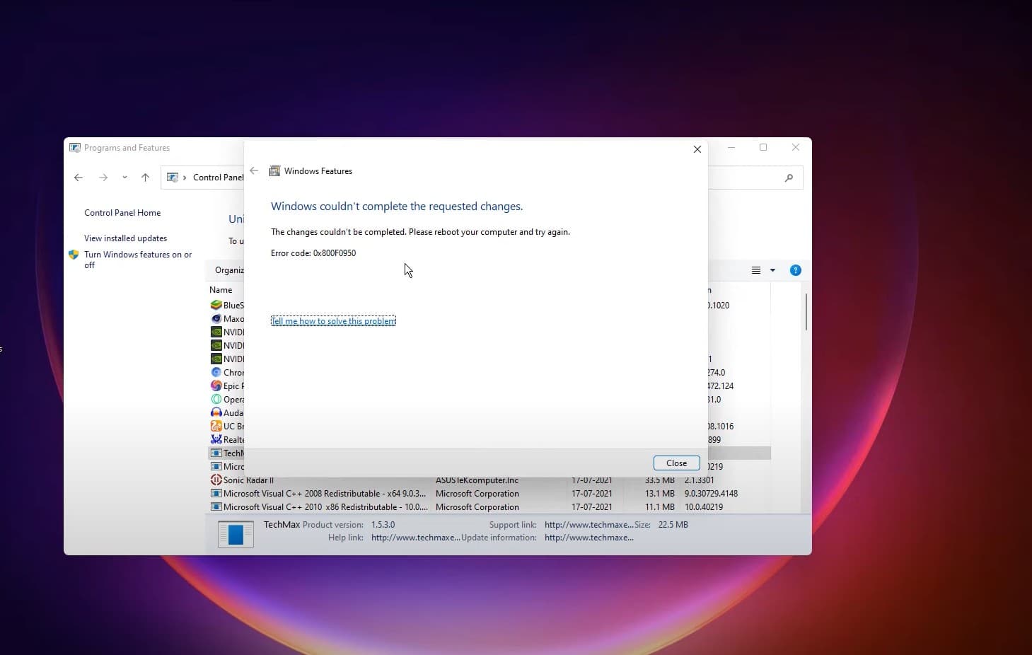Click 'Tell me how to solve this problem'
The image size is (1032, 655).
[333, 320]
